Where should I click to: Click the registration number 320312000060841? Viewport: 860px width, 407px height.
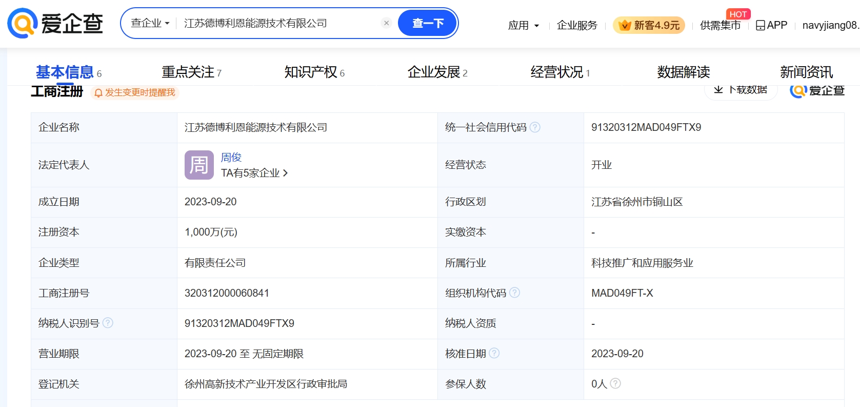227,293
